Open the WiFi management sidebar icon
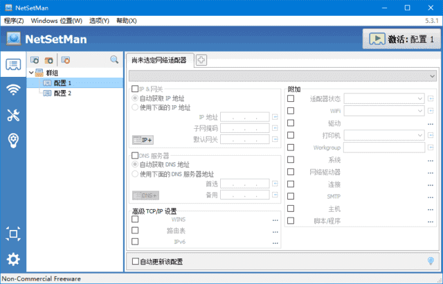The height and width of the screenshot is (284, 443). [x=13, y=89]
